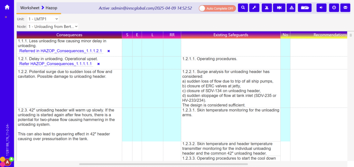354x167 pixels.
Task: Remove the HAZOP_Consequences_1.1.1.1.1 reference
Action: tap(99, 64)
